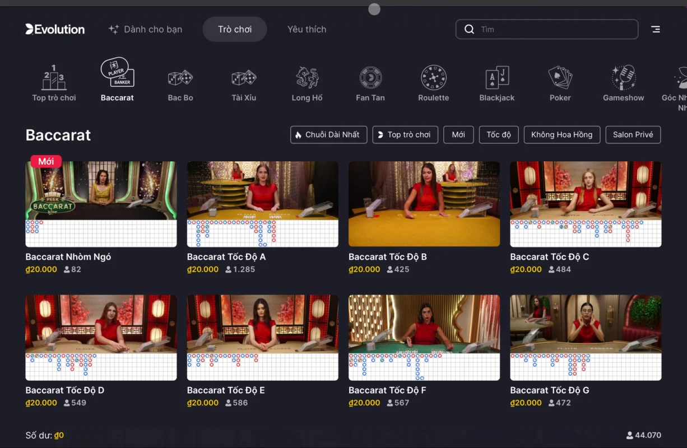Open the Gameshow microphone category
The height and width of the screenshot is (448, 687).
click(623, 78)
